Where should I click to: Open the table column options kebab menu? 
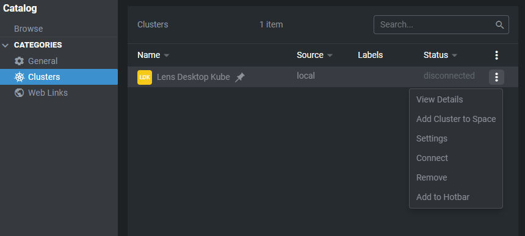point(496,55)
